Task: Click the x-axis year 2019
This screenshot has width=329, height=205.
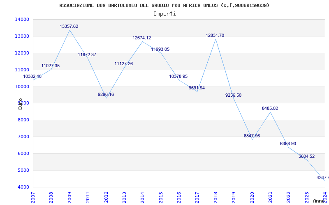Action: (234, 197)
